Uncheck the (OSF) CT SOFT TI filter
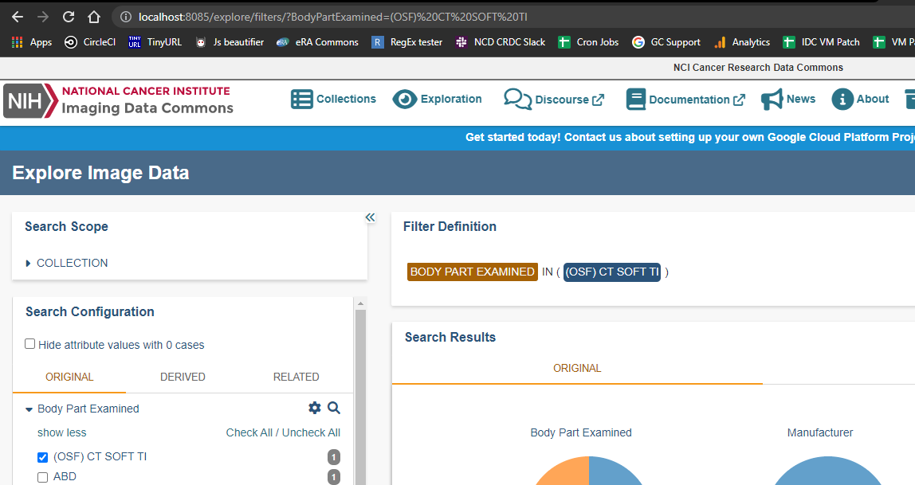The height and width of the screenshot is (485, 915). (42, 457)
